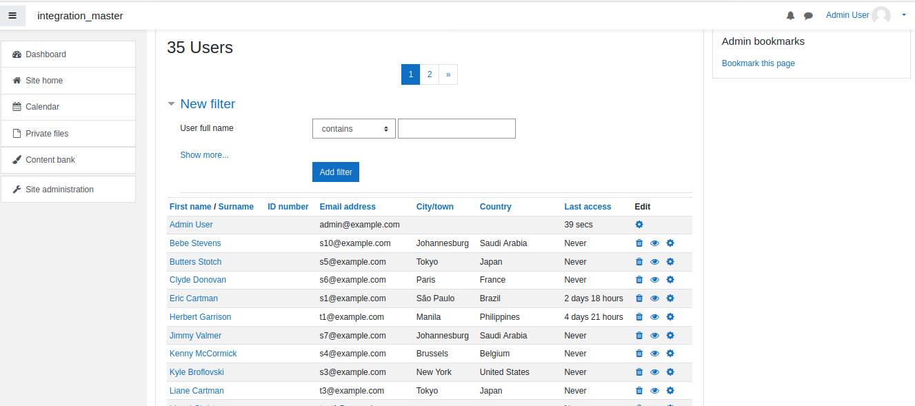
Task: Open the messages speech bubble
Action: [x=808, y=15]
